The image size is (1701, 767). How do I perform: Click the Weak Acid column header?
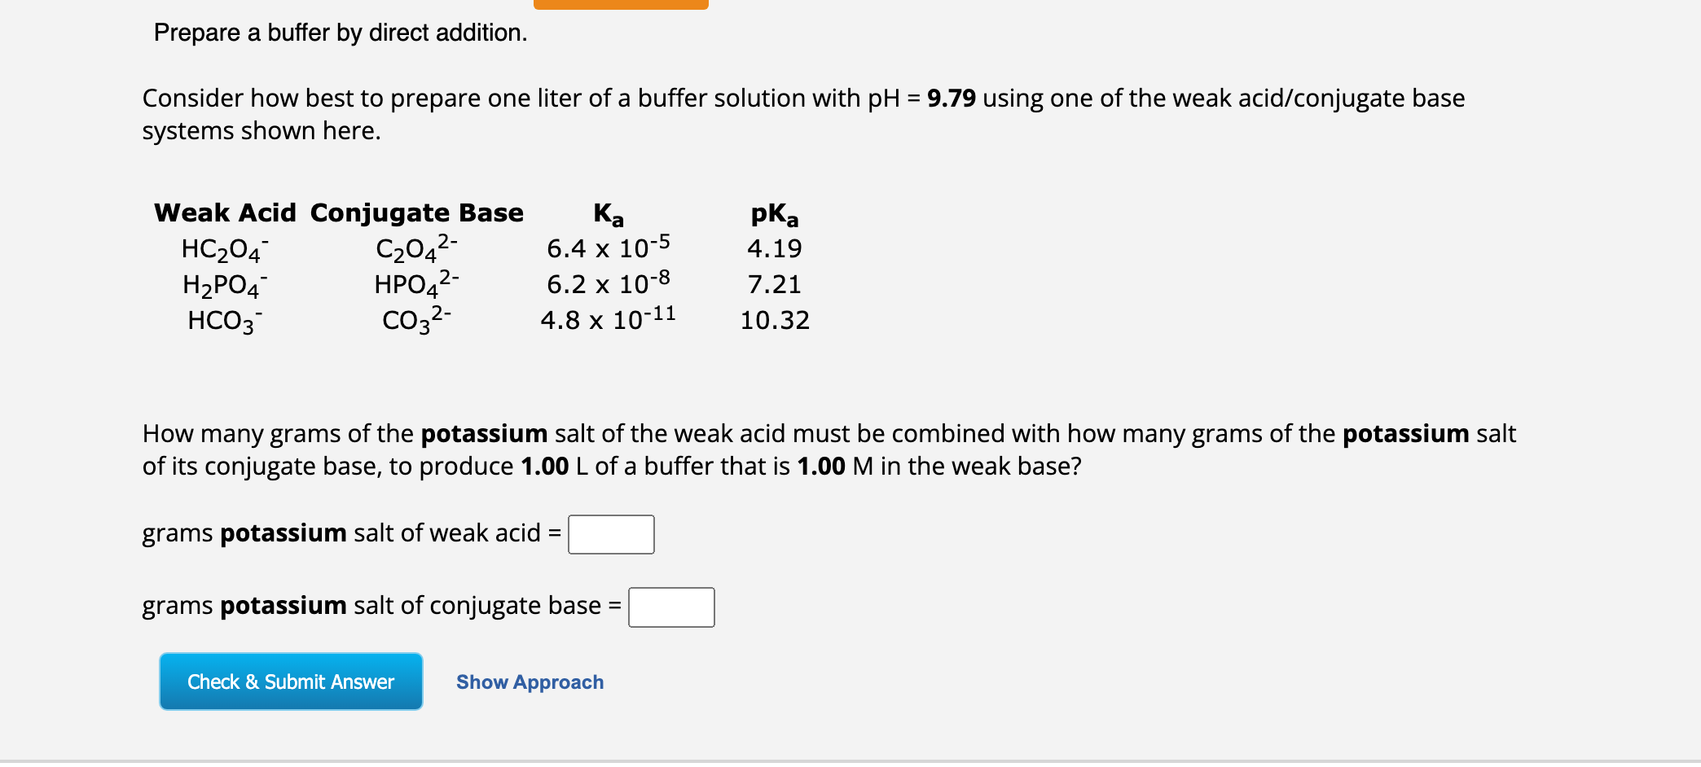coord(226,212)
